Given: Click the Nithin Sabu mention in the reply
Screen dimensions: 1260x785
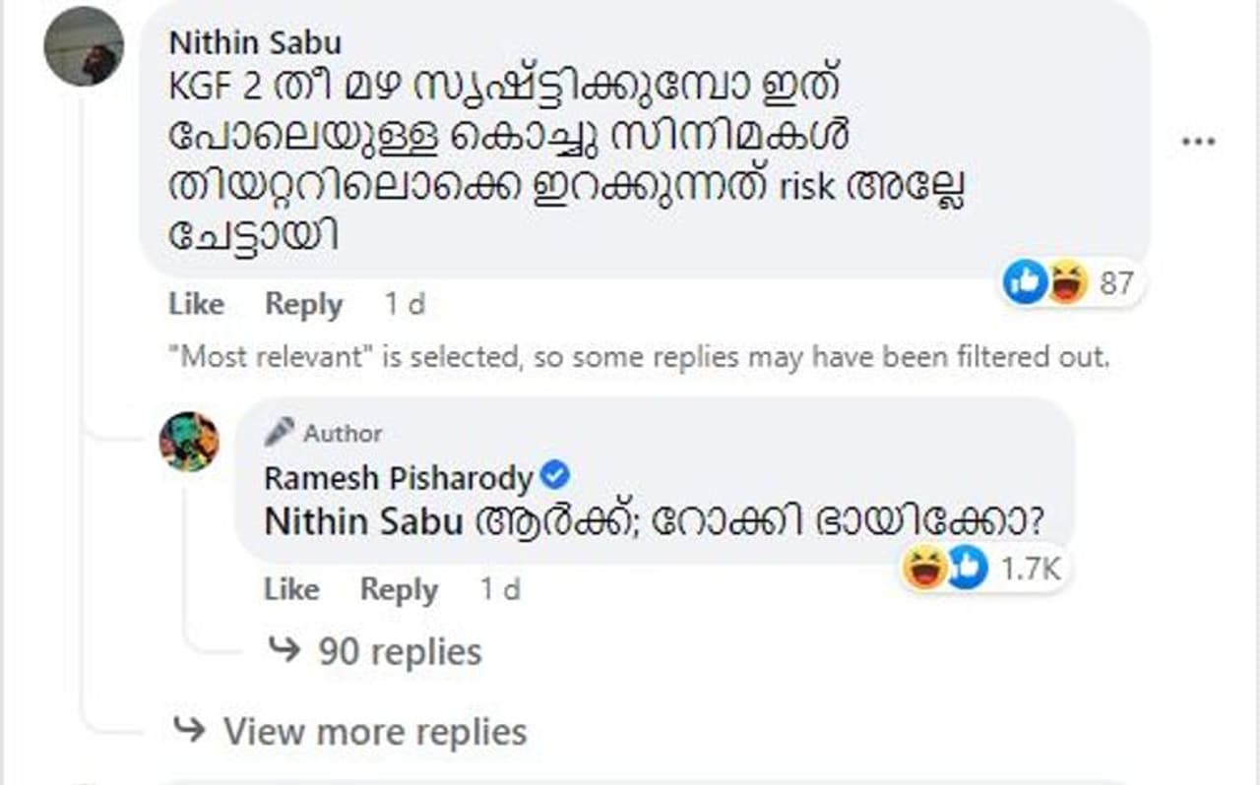Looking at the screenshot, I should click(x=363, y=521).
